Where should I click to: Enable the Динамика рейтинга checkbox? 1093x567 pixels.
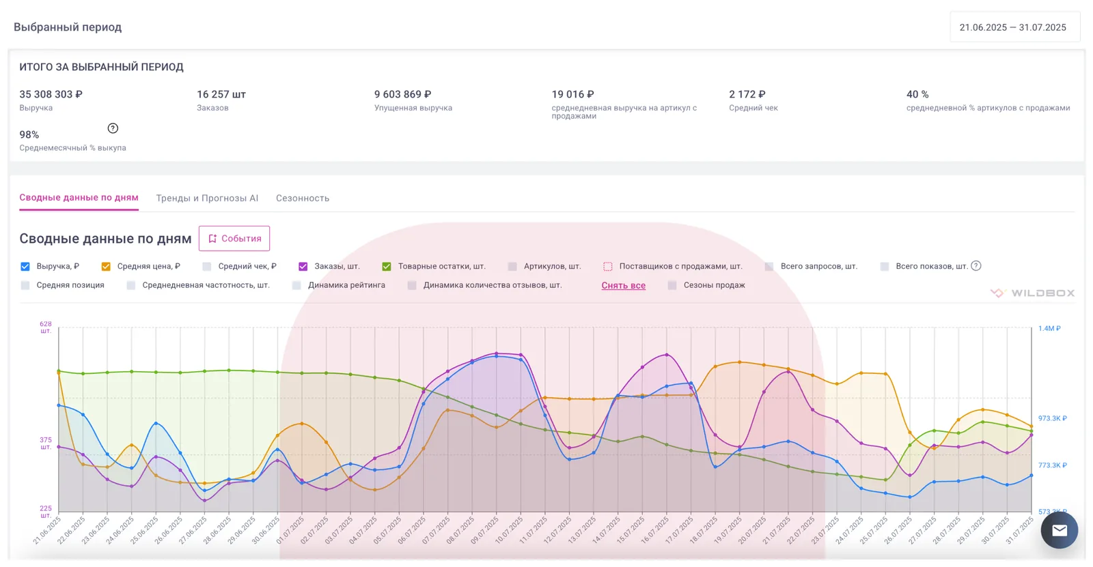296,285
